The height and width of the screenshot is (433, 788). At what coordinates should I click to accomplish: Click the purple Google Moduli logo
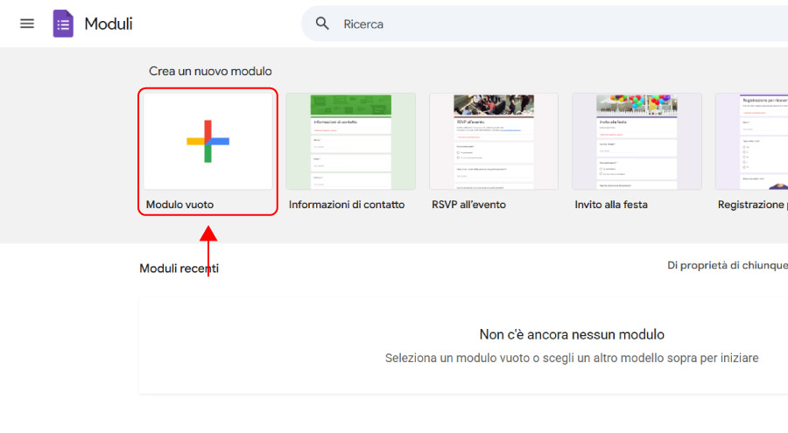[63, 24]
